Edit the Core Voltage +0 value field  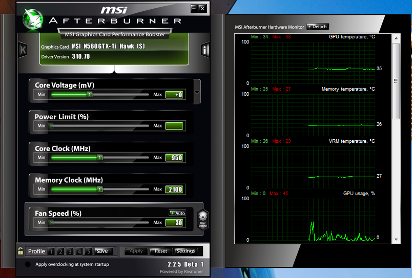tap(174, 95)
